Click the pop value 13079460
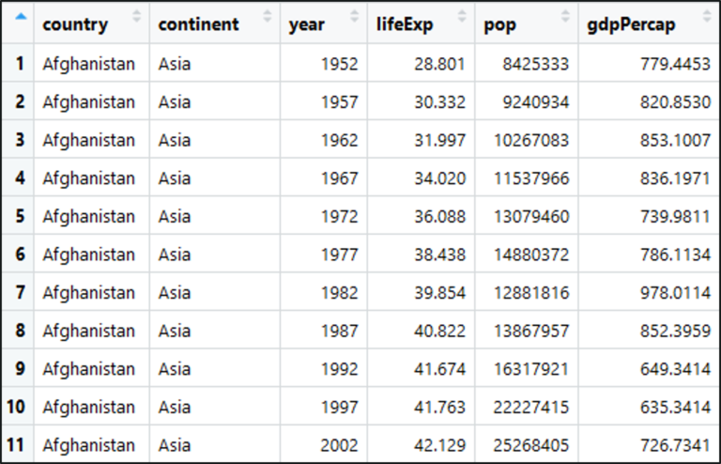This screenshot has height=464, width=721. point(531,217)
